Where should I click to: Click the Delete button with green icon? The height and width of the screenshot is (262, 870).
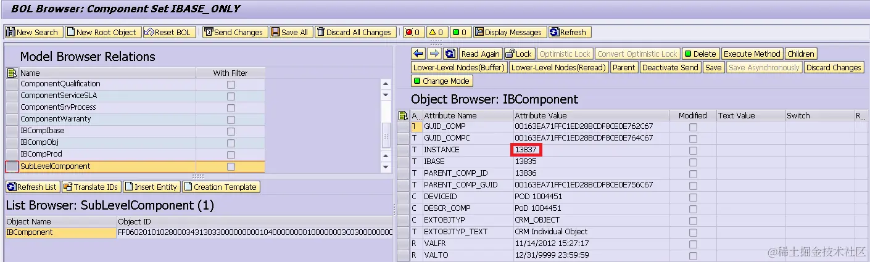[700, 54]
